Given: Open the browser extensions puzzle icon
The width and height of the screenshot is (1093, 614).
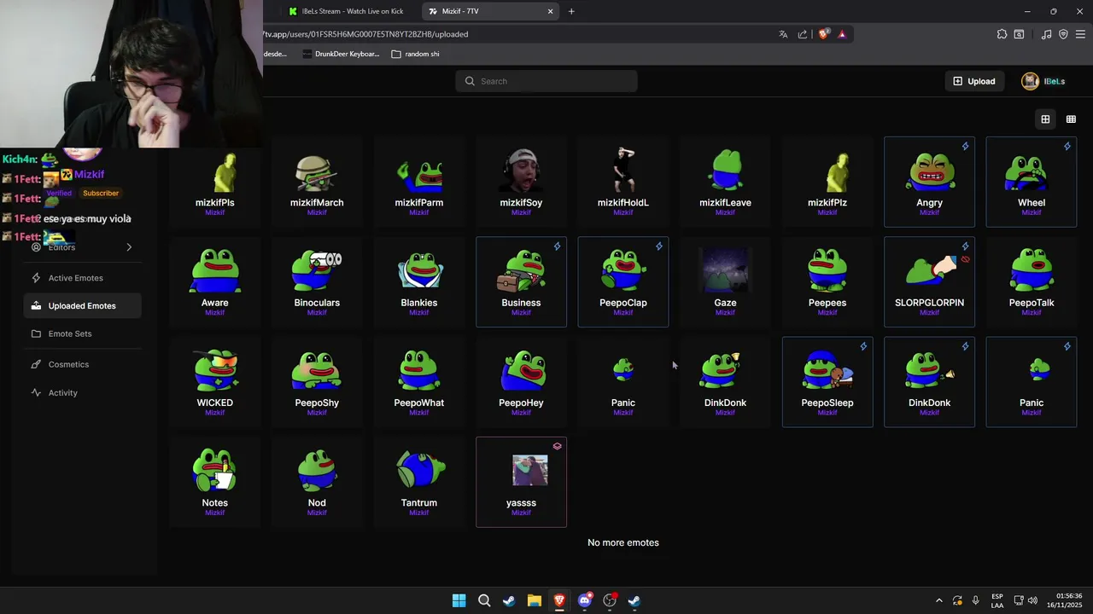Looking at the screenshot, I should coord(1002,34).
